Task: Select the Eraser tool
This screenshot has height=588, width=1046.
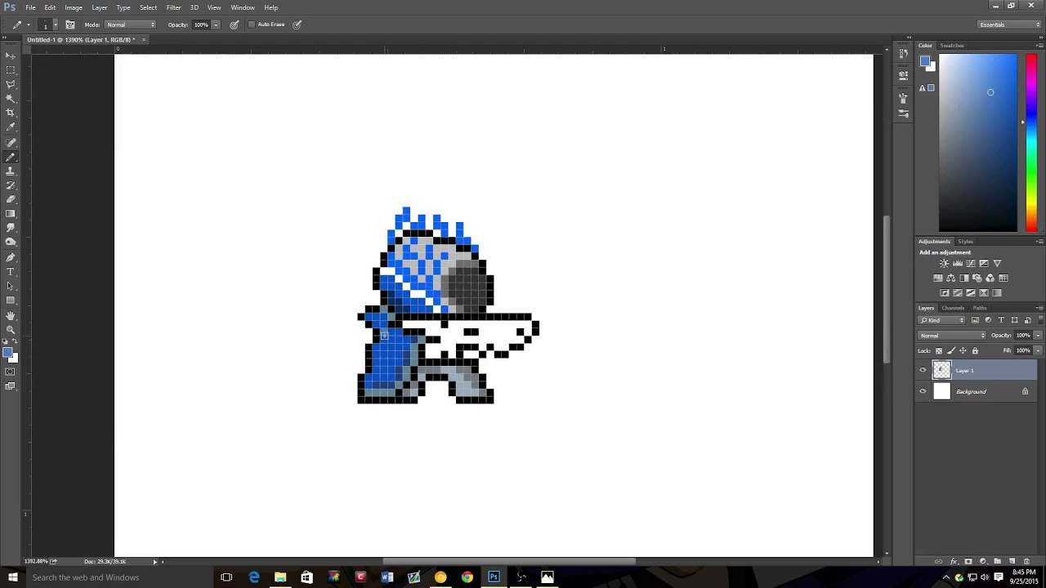Action: pos(11,199)
